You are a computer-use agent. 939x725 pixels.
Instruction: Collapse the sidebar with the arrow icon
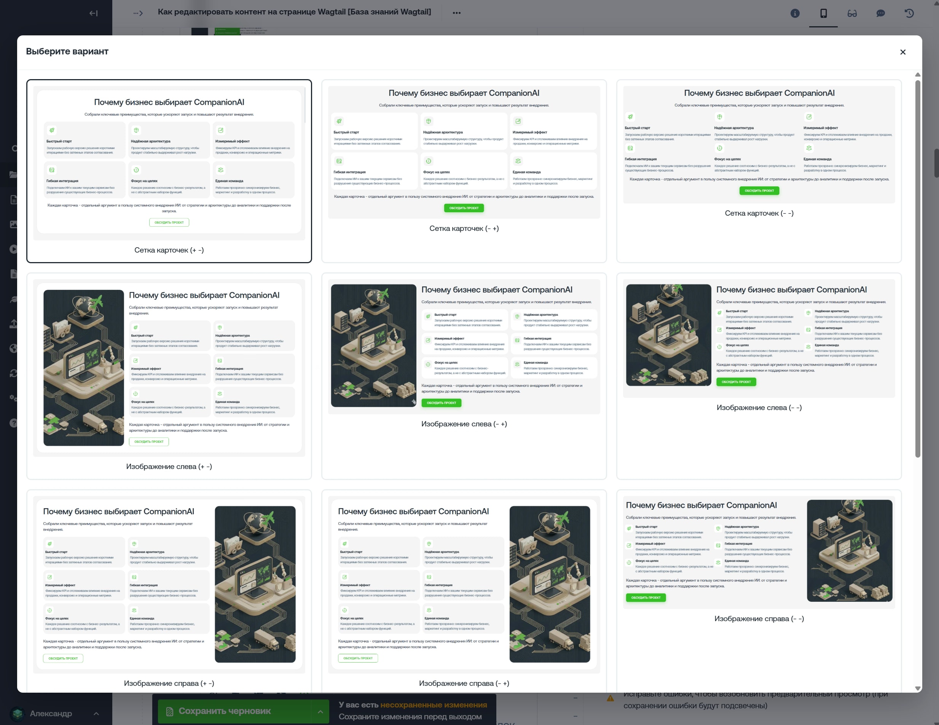[x=93, y=13]
